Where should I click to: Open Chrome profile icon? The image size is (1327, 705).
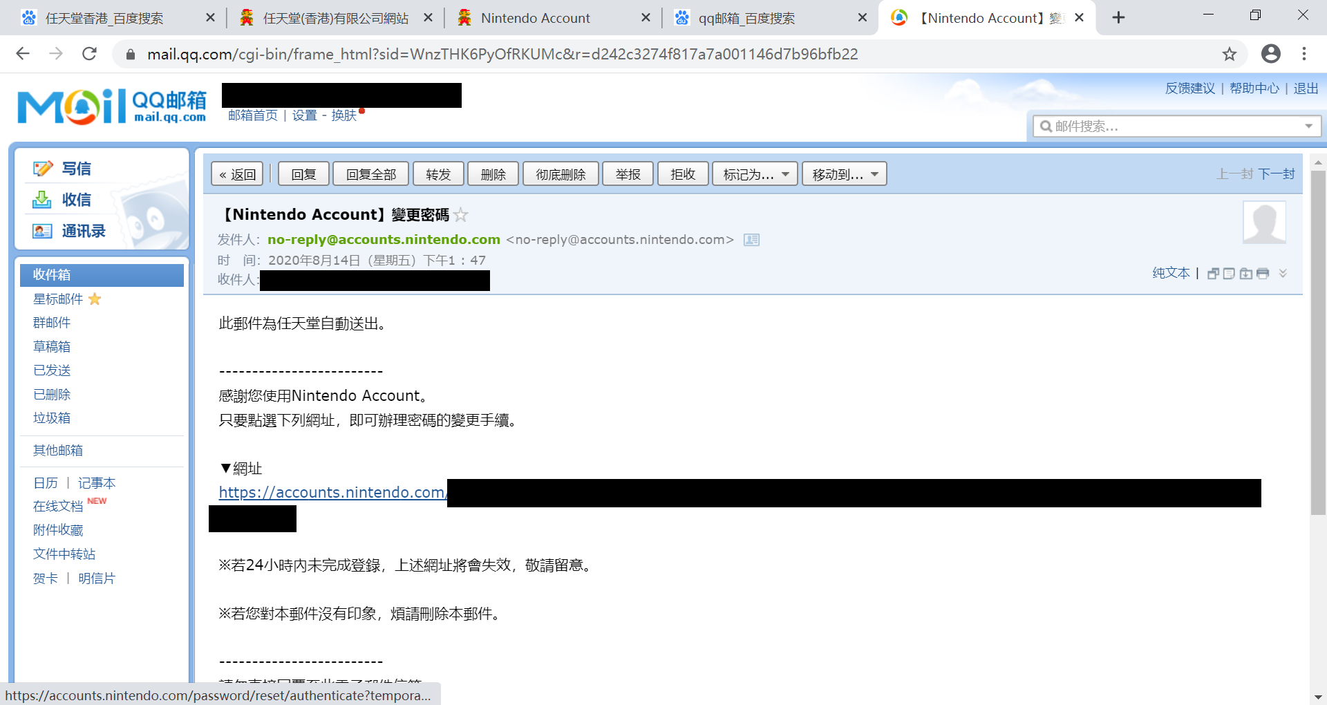1270,54
